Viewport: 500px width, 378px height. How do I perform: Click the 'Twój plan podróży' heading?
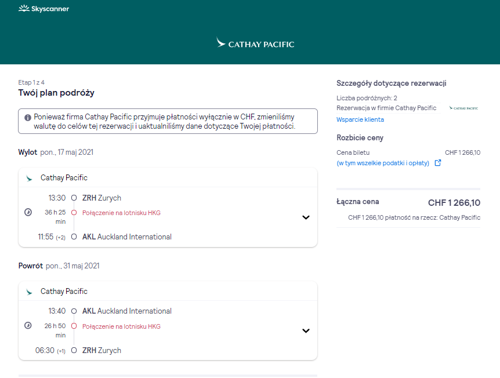click(56, 93)
